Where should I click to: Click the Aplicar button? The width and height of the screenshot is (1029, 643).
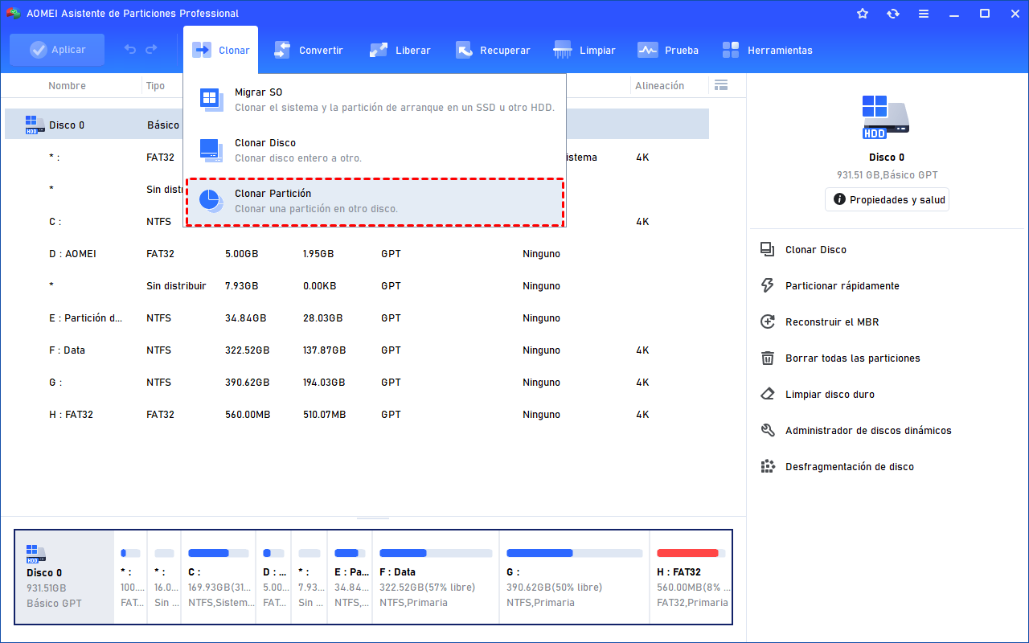coord(57,50)
